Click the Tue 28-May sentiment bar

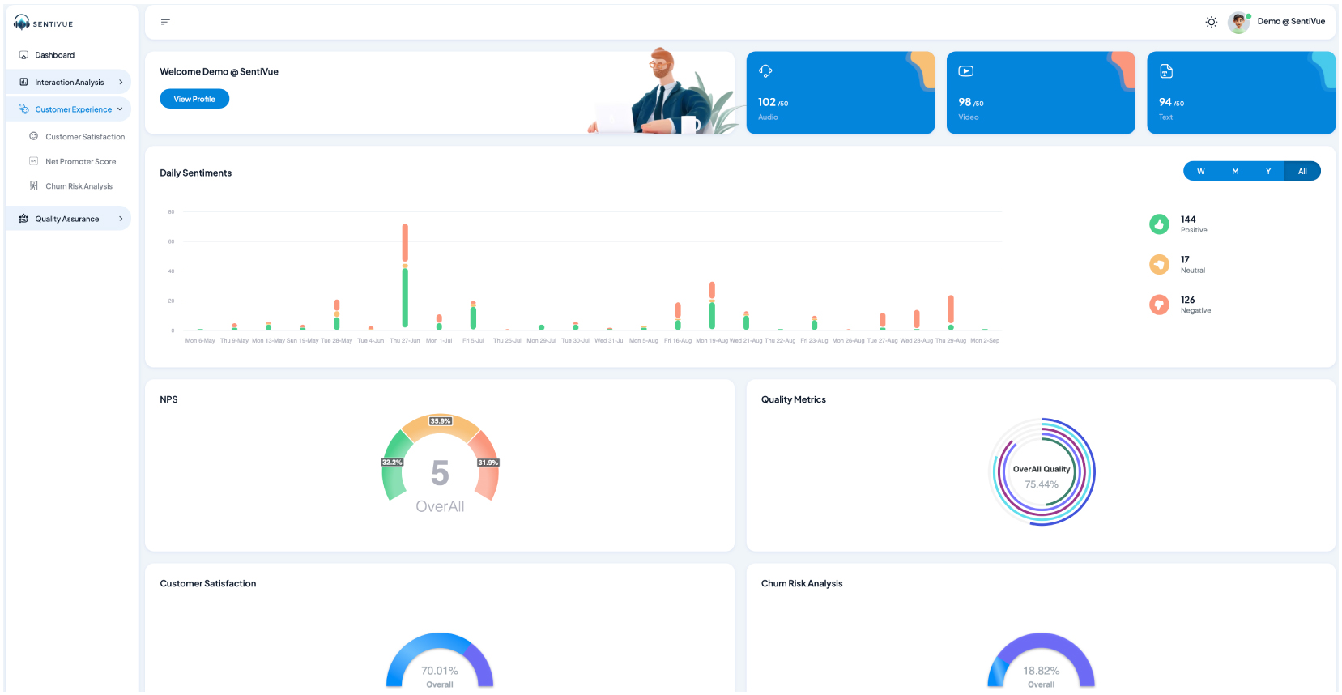[337, 315]
